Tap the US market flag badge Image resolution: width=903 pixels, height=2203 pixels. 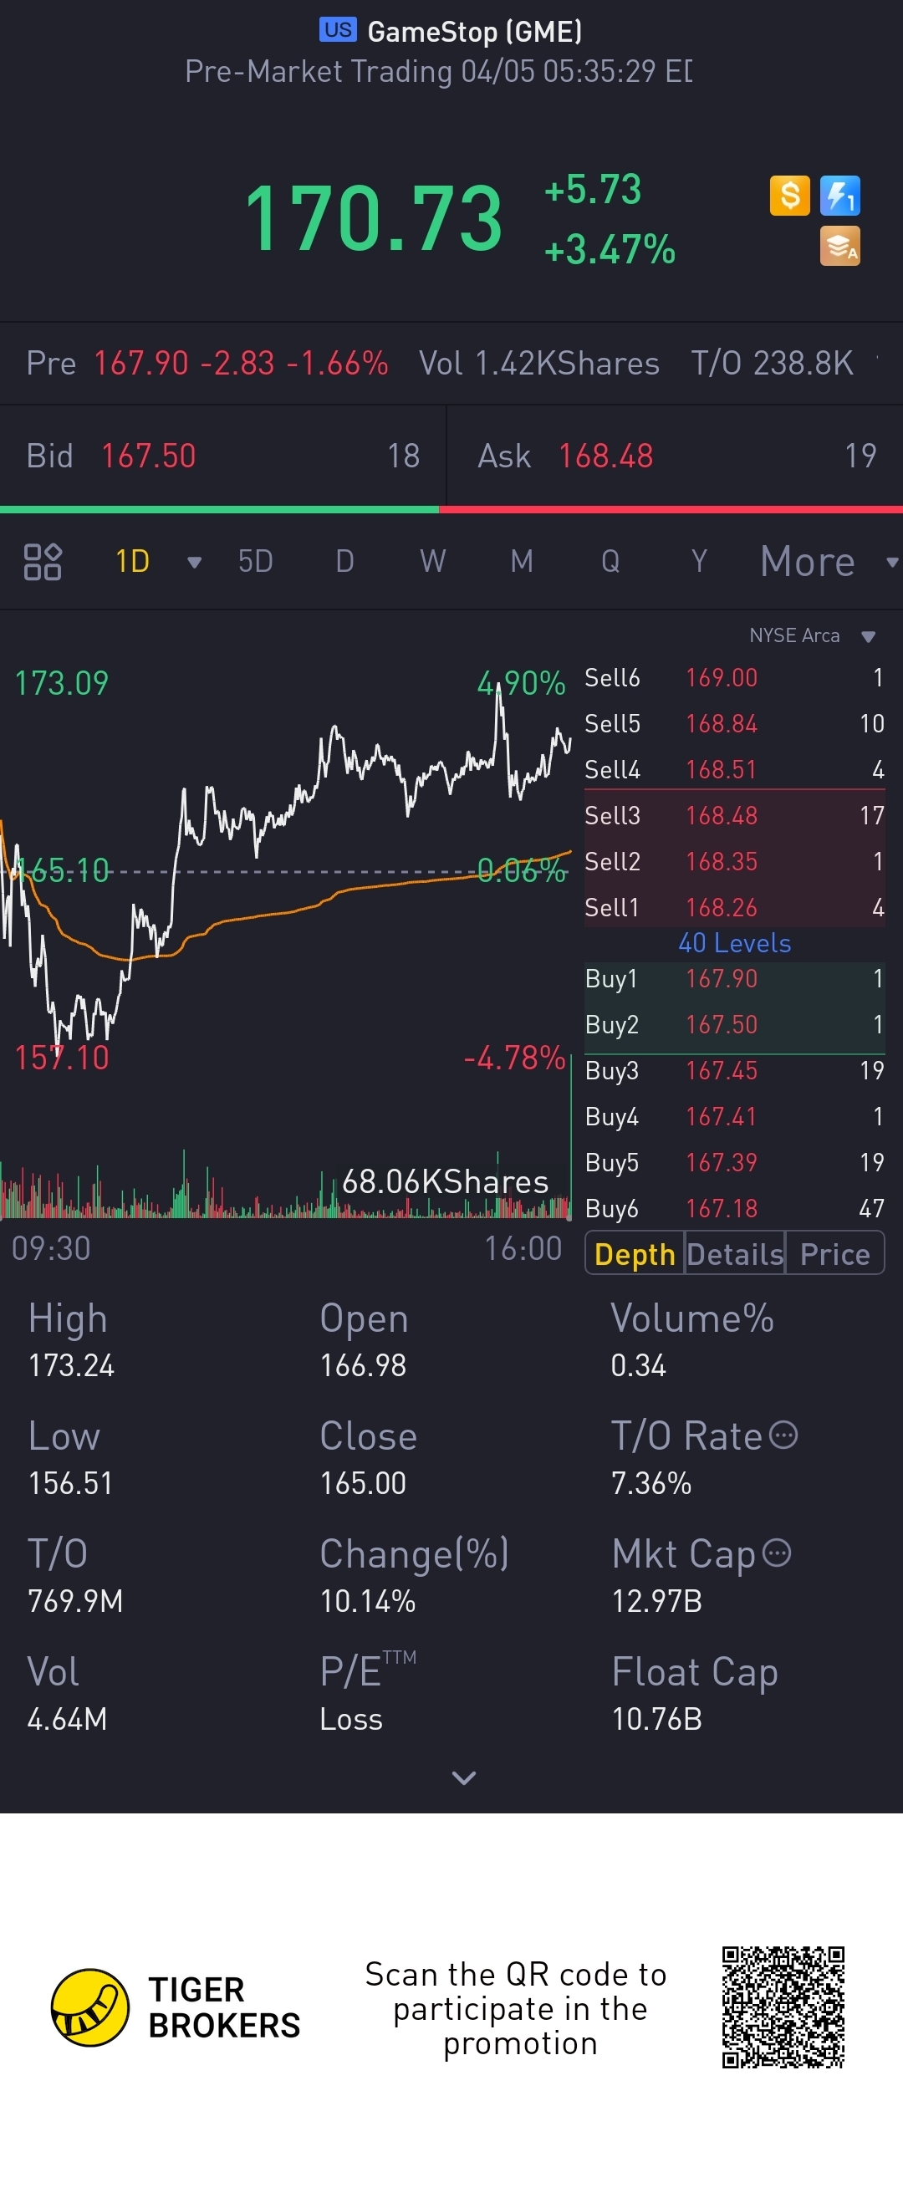click(338, 30)
